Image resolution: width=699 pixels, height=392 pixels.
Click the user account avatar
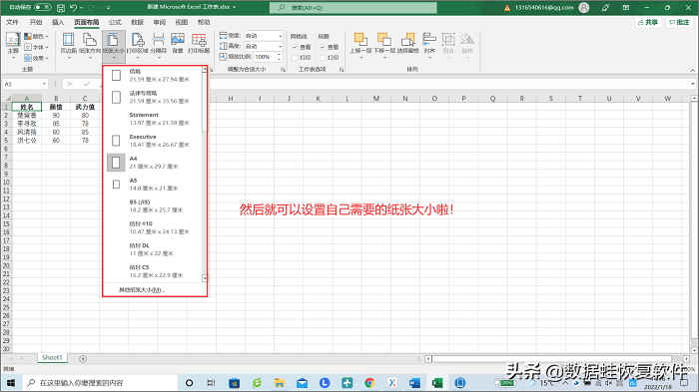click(583, 8)
